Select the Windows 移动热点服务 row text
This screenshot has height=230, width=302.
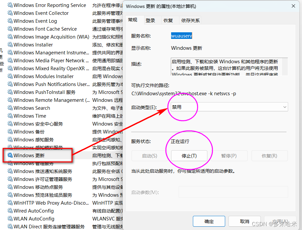[38, 187]
